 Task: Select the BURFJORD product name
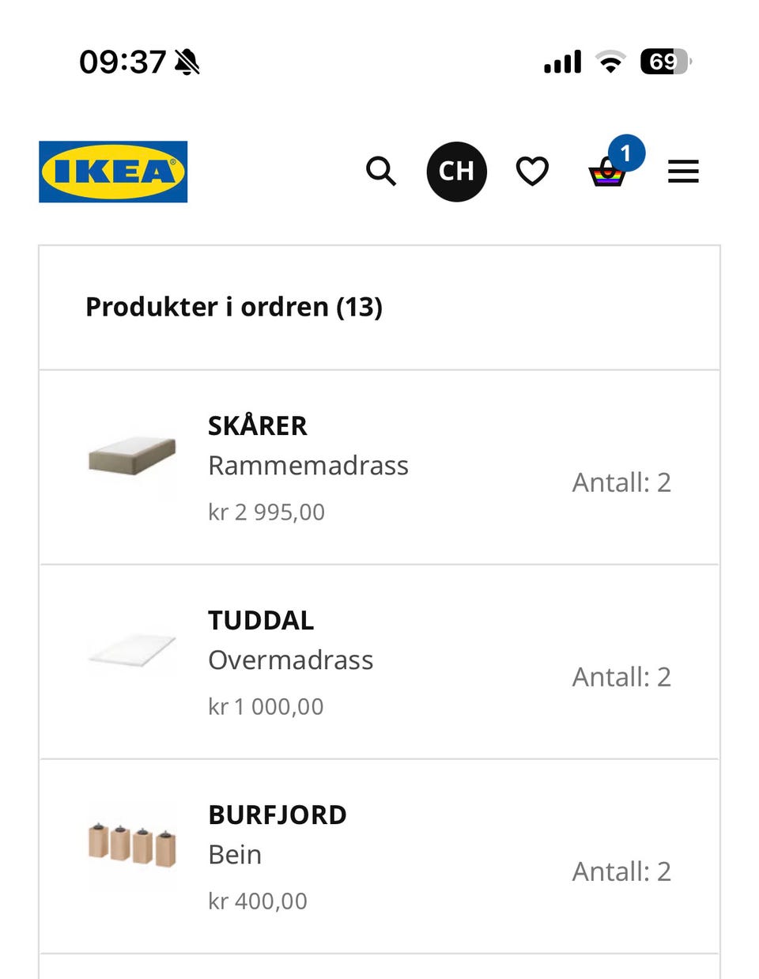pyautogui.click(x=278, y=815)
